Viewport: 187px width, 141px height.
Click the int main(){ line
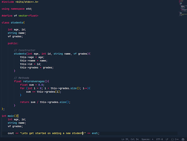coord(10,116)
